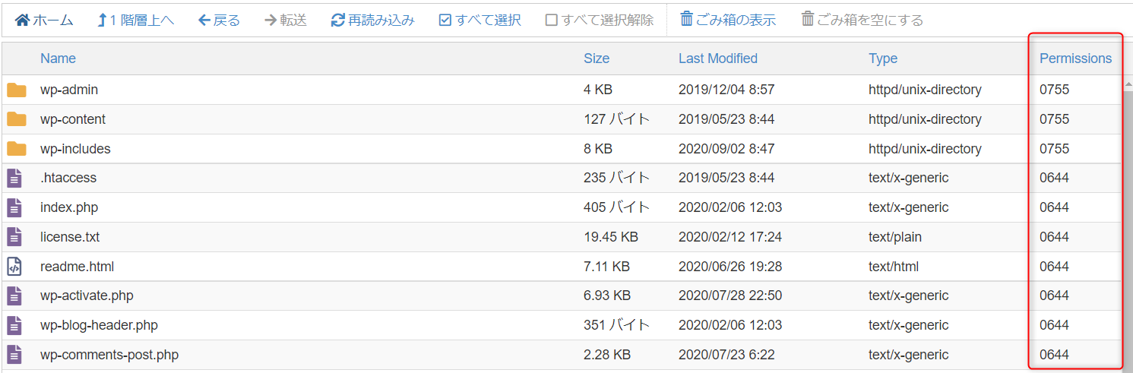Image resolution: width=1133 pixels, height=373 pixels.
Task: Sort by the Name column header
Action: [x=58, y=58]
